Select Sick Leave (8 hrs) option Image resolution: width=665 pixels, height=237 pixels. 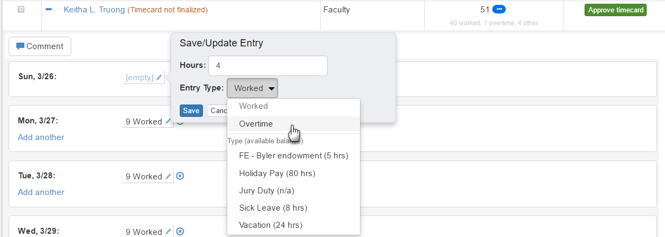click(273, 208)
